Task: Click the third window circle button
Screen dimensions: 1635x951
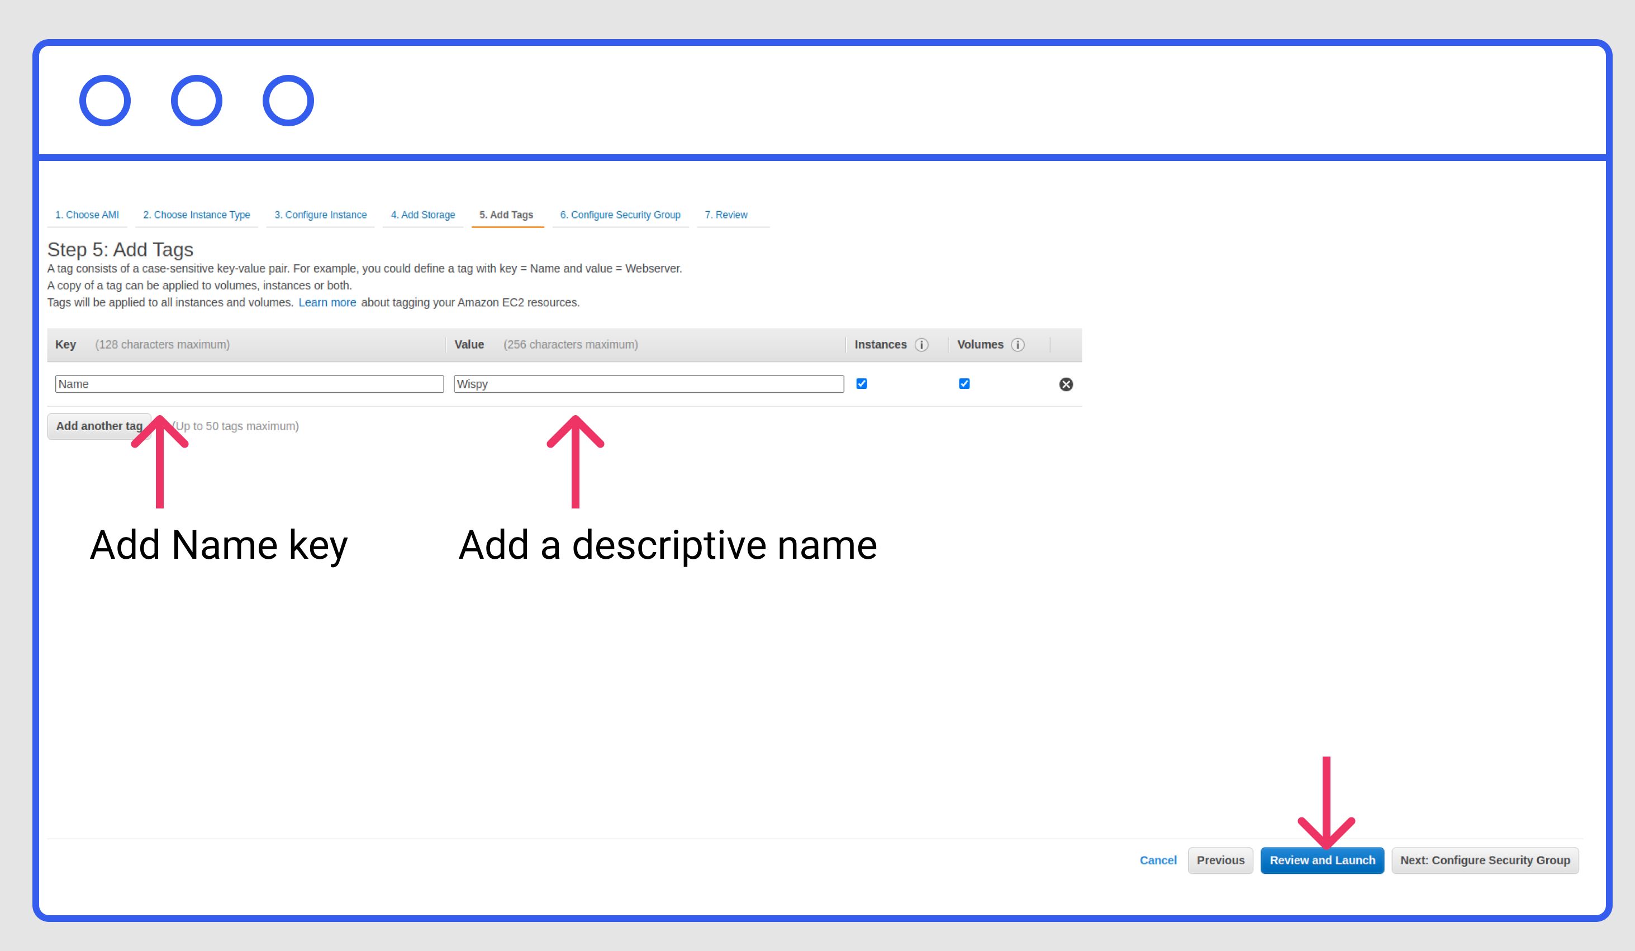Action: click(288, 101)
